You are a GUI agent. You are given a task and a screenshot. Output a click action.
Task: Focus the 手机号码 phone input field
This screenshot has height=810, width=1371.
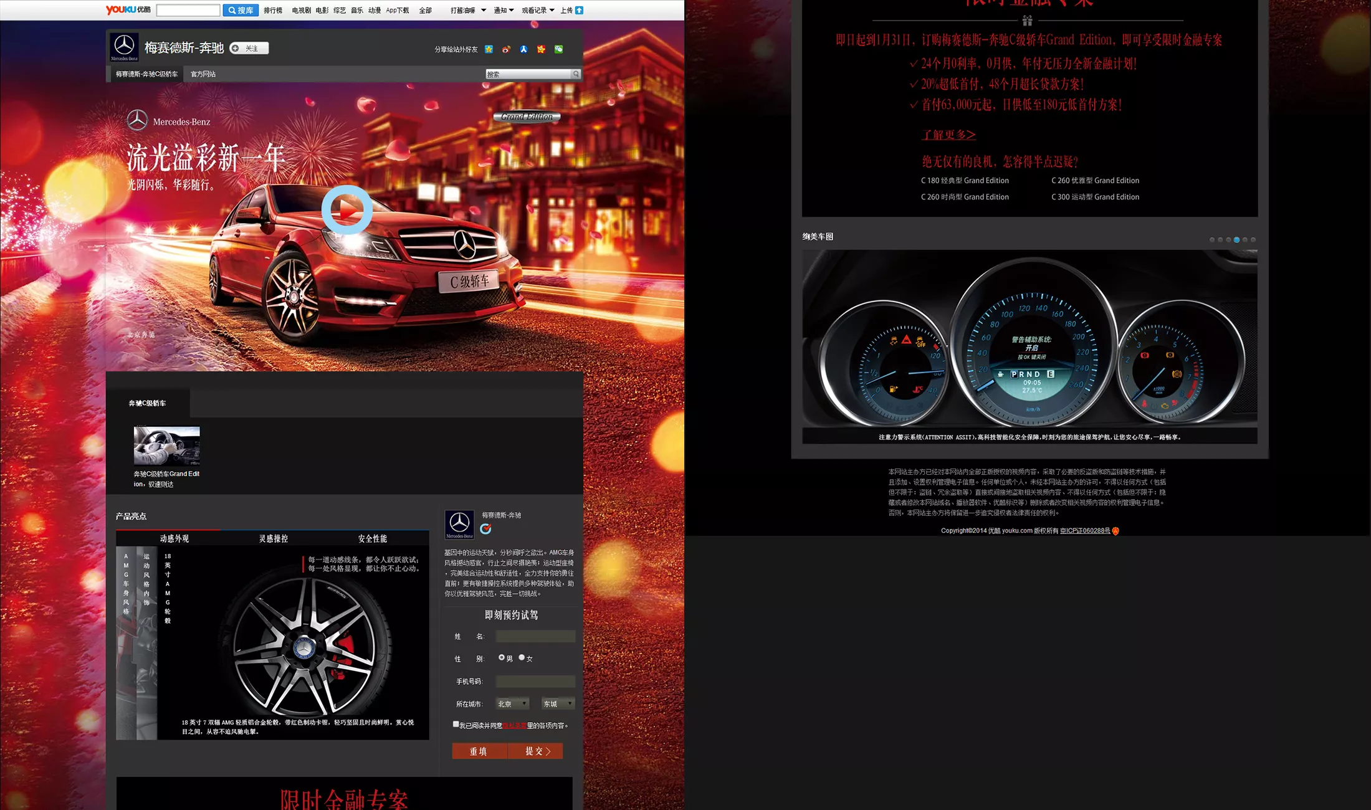coord(535,681)
